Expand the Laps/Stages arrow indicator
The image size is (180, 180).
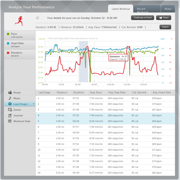coord(34,104)
